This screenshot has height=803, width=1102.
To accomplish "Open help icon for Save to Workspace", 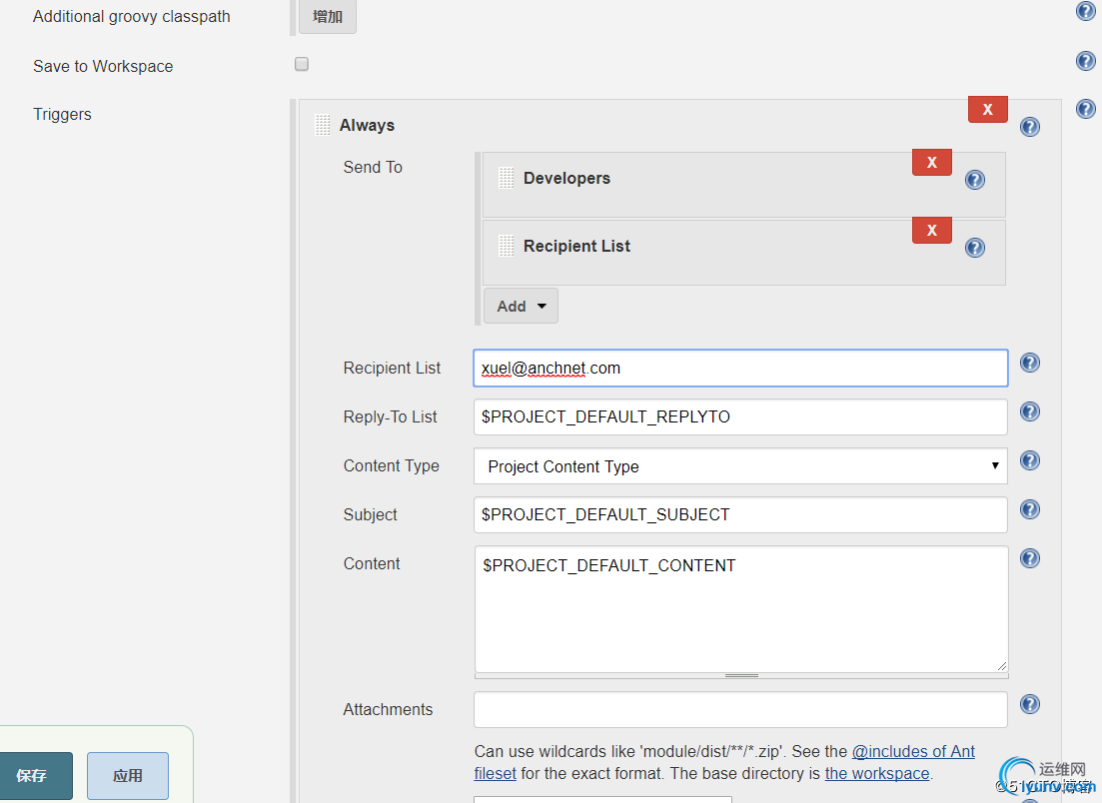I will (1085, 61).
